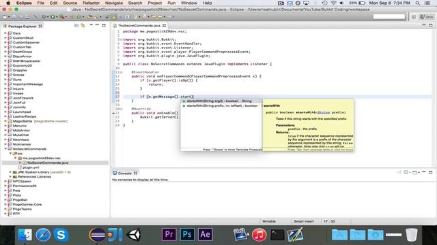Open Package Explorer view menu arrow
This screenshot has height=245, width=437.
pos(91,25)
